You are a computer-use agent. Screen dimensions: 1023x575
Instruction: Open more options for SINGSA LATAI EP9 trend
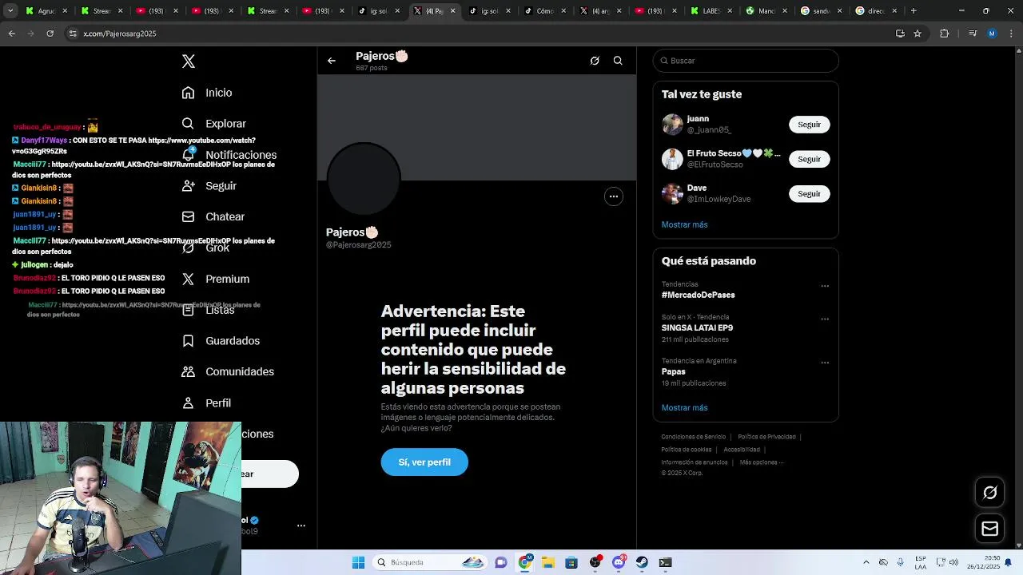(825, 319)
